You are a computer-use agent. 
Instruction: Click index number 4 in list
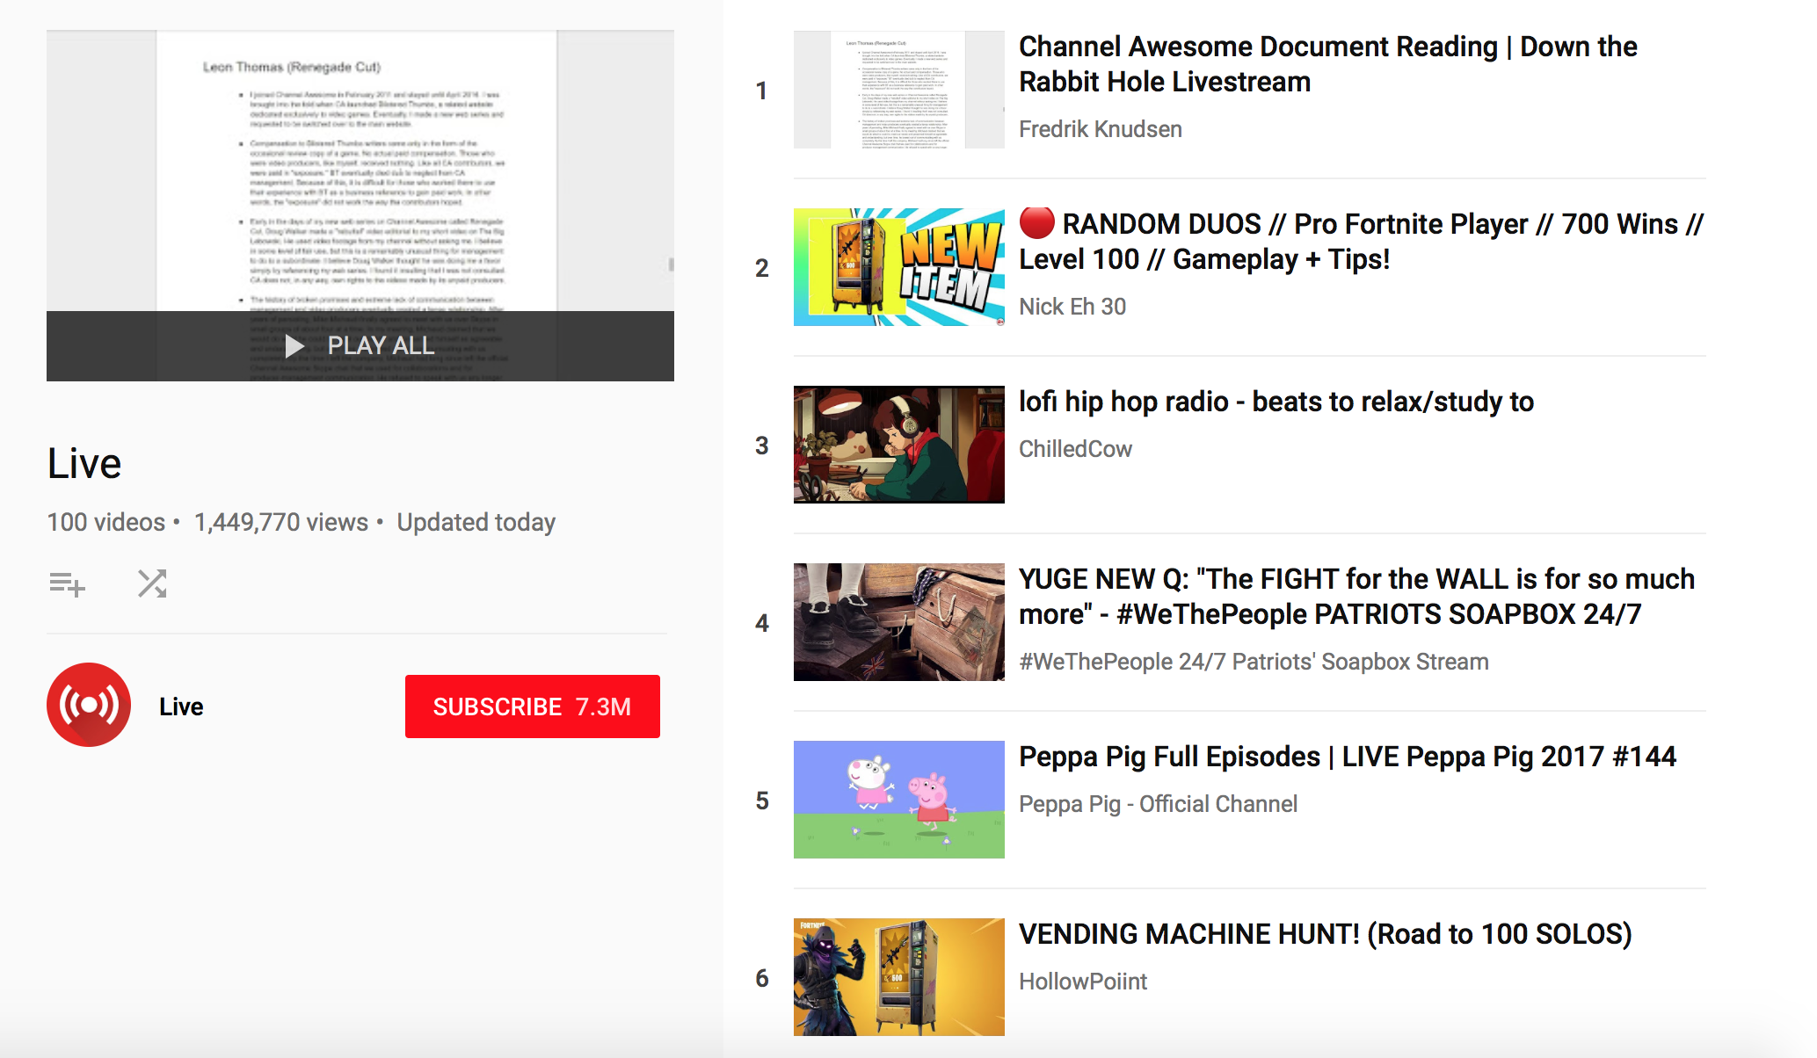(x=761, y=623)
